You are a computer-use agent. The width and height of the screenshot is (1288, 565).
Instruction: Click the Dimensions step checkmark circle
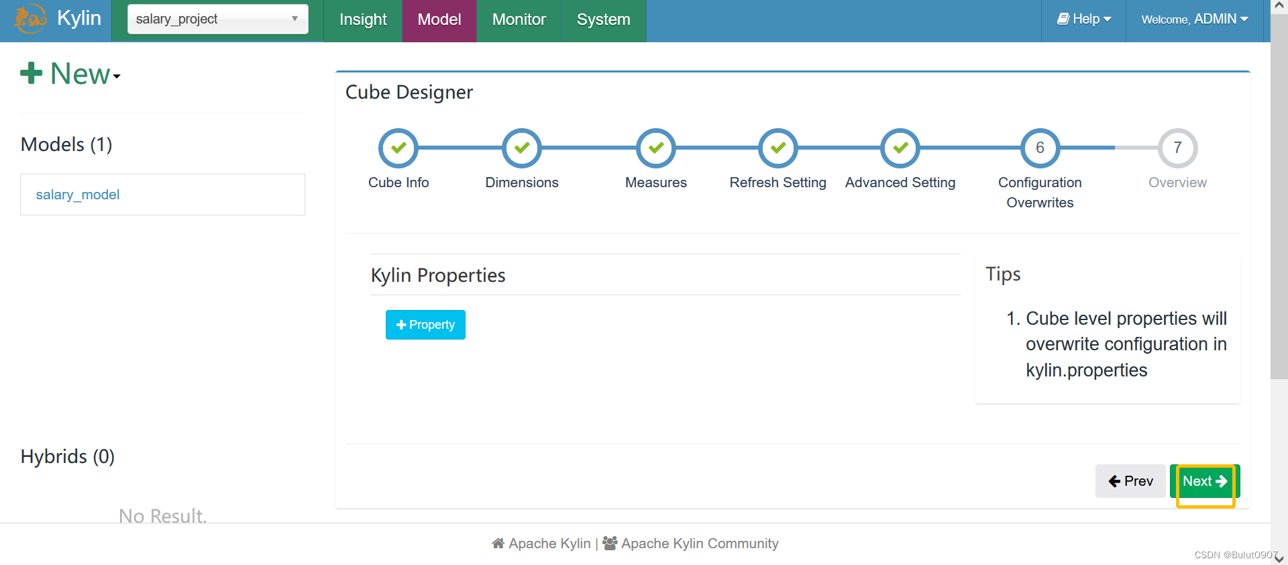pos(522,148)
